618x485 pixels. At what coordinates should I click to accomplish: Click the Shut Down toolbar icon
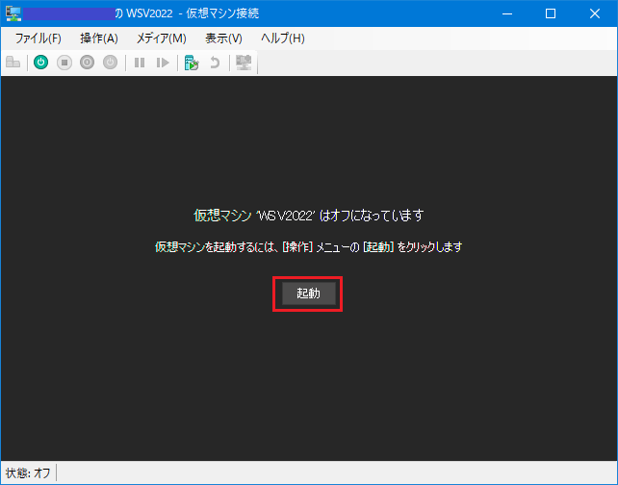point(87,63)
